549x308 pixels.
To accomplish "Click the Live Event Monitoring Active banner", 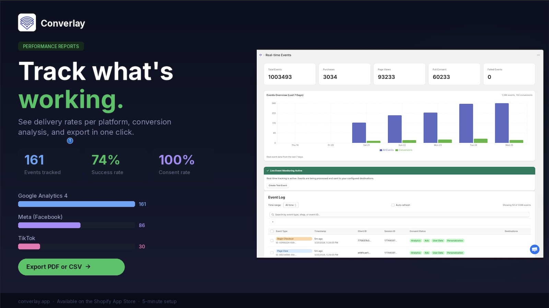I will tap(399, 170).
